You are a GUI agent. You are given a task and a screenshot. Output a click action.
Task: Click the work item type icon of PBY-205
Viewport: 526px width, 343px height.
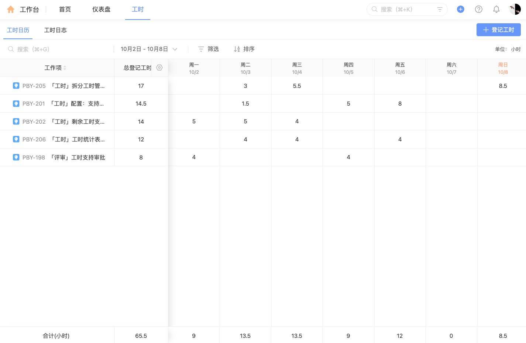(x=16, y=85)
